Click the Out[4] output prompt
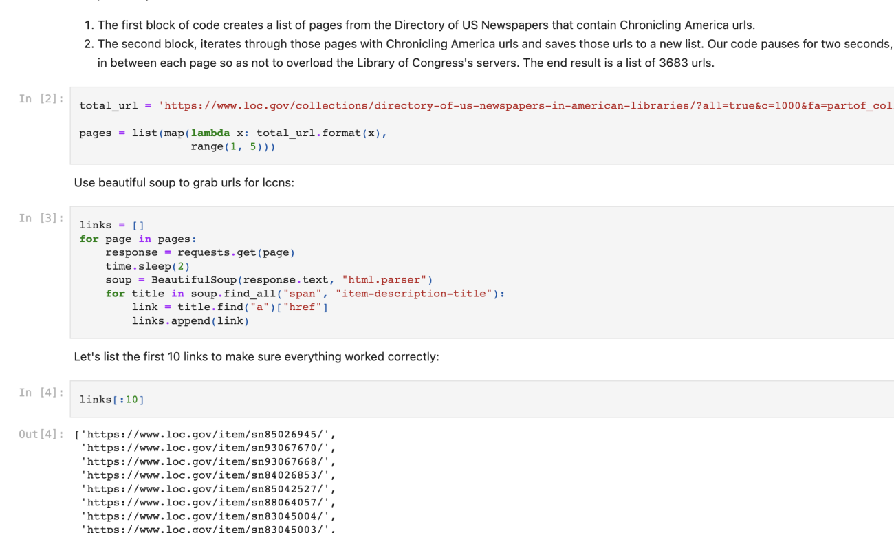Image resolution: width=894 pixels, height=533 pixels. coord(41,434)
